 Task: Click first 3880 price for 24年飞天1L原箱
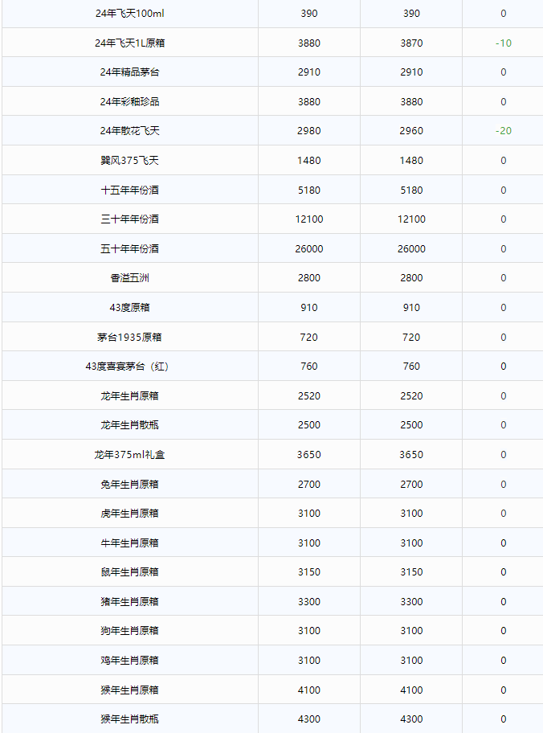tap(309, 43)
